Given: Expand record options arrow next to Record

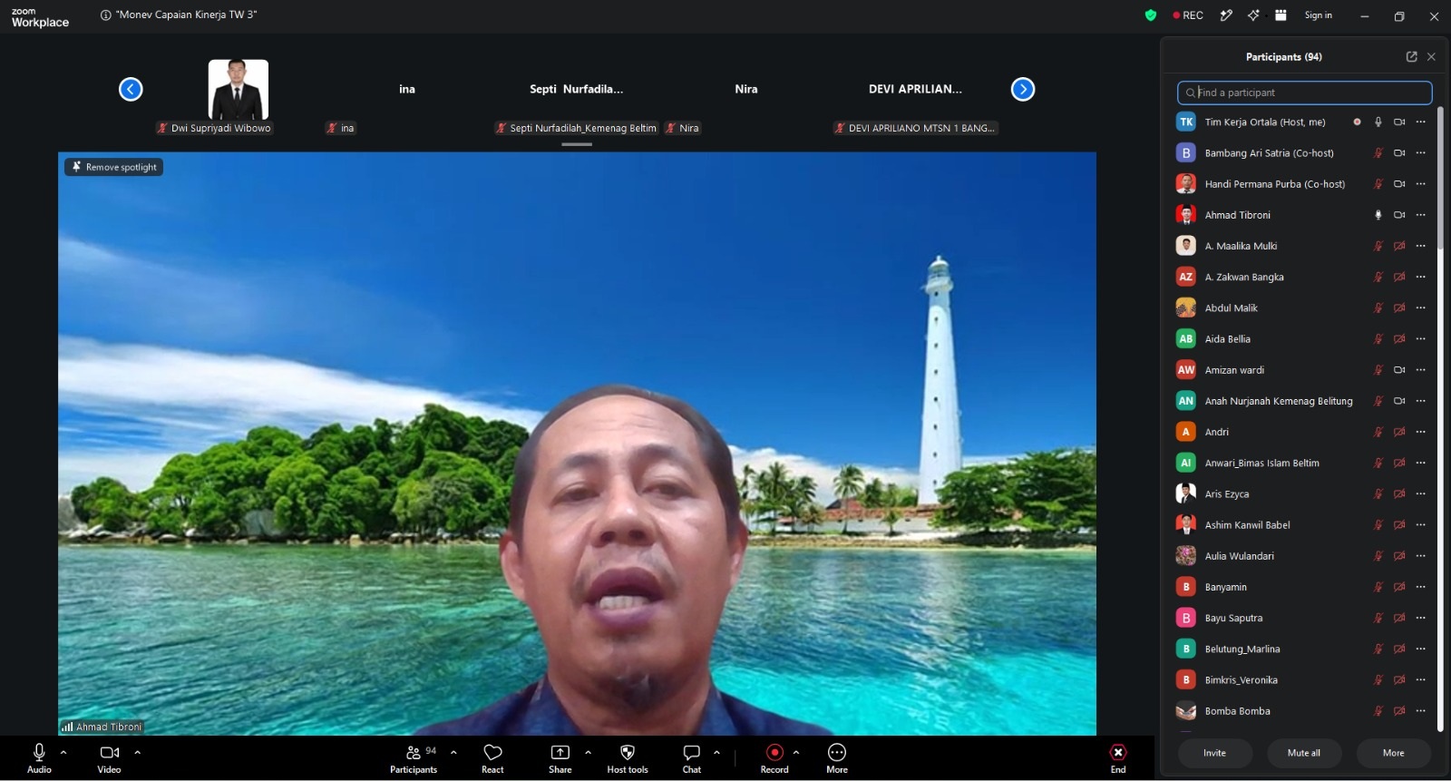Looking at the screenshot, I should tap(796, 752).
